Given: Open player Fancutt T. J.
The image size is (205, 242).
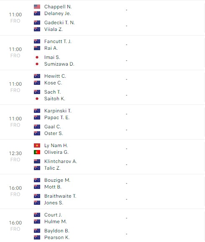Looking at the screenshot, I should (x=58, y=41).
